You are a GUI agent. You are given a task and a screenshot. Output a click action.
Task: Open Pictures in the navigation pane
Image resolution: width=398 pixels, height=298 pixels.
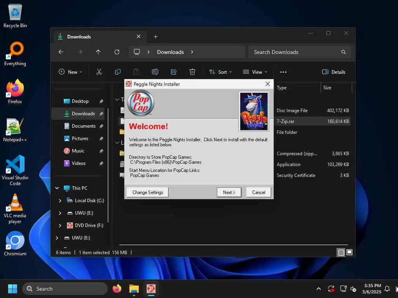point(80,139)
